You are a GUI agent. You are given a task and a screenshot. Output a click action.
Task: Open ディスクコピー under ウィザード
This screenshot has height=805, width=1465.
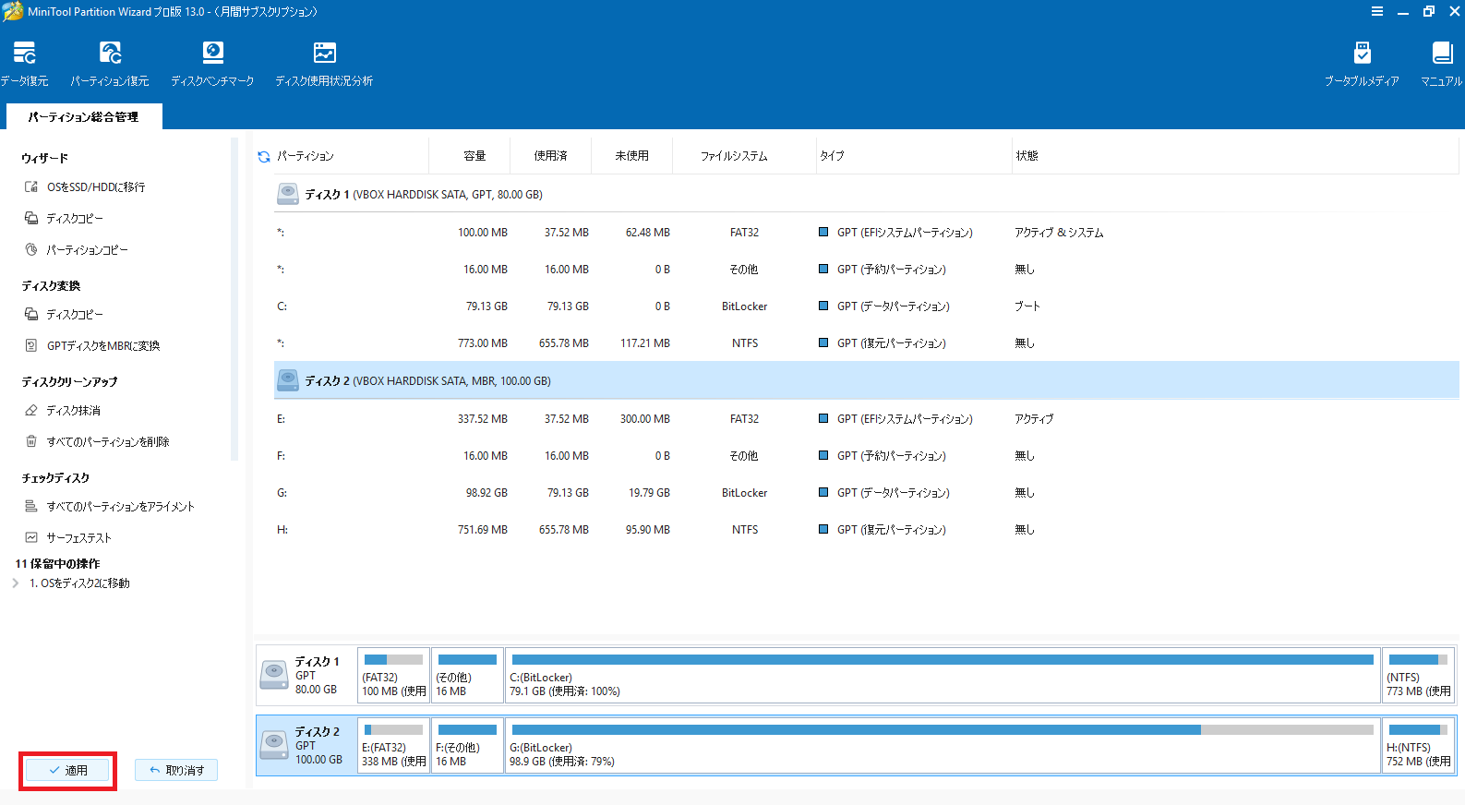point(64,218)
